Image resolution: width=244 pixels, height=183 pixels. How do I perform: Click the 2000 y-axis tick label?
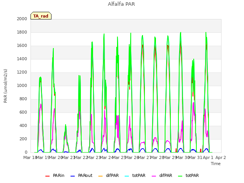coord(22,19)
